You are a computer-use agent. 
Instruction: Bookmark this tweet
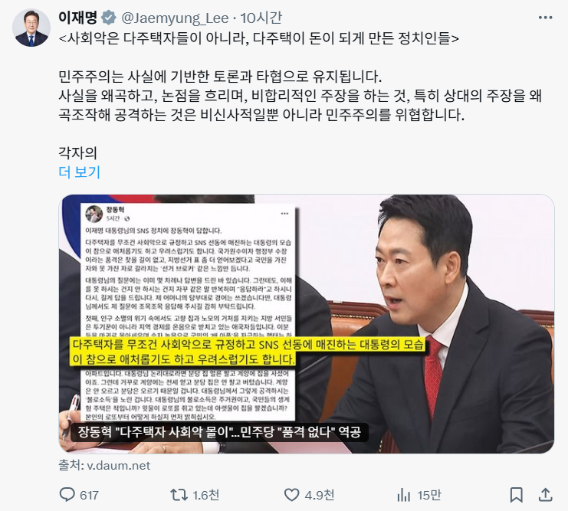pyautogui.click(x=516, y=495)
